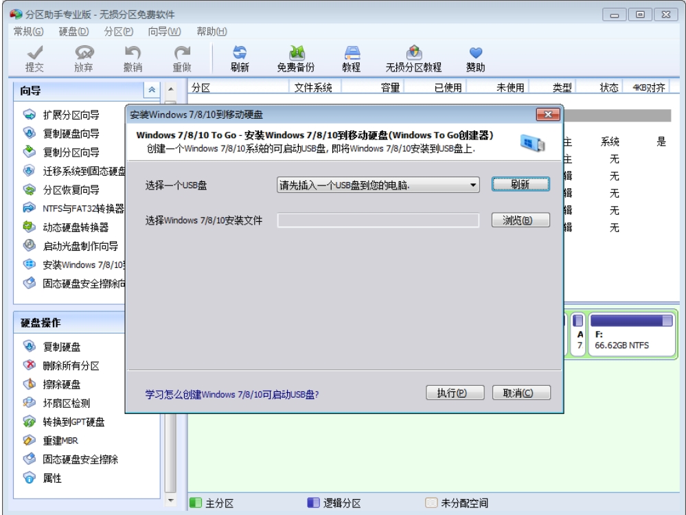Screen dimensions: 686x515
Task: Click the 刷新 button in the dialog
Action: tap(521, 184)
